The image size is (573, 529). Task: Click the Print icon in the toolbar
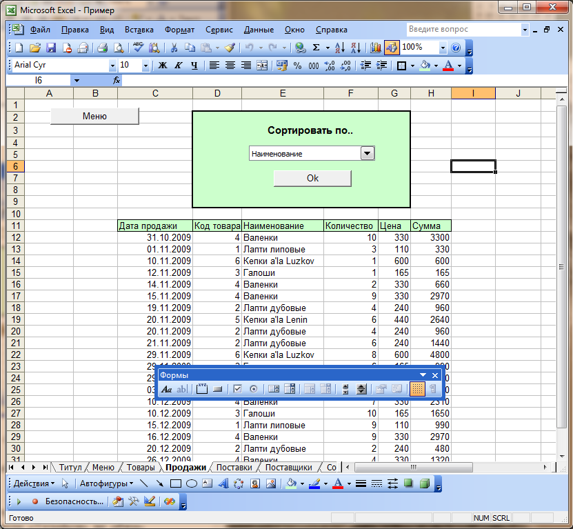click(102, 48)
